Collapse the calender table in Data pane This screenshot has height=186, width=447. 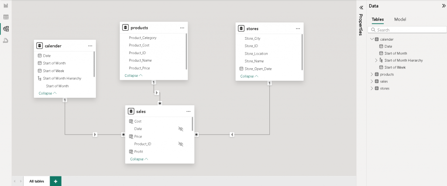(371, 39)
